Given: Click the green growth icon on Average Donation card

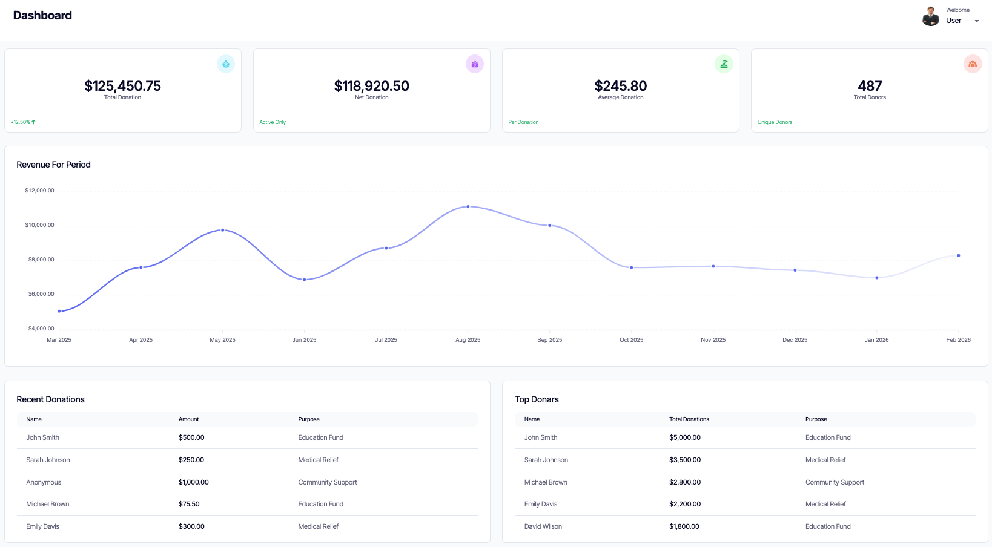Looking at the screenshot, I should click(x=724, y=64).
